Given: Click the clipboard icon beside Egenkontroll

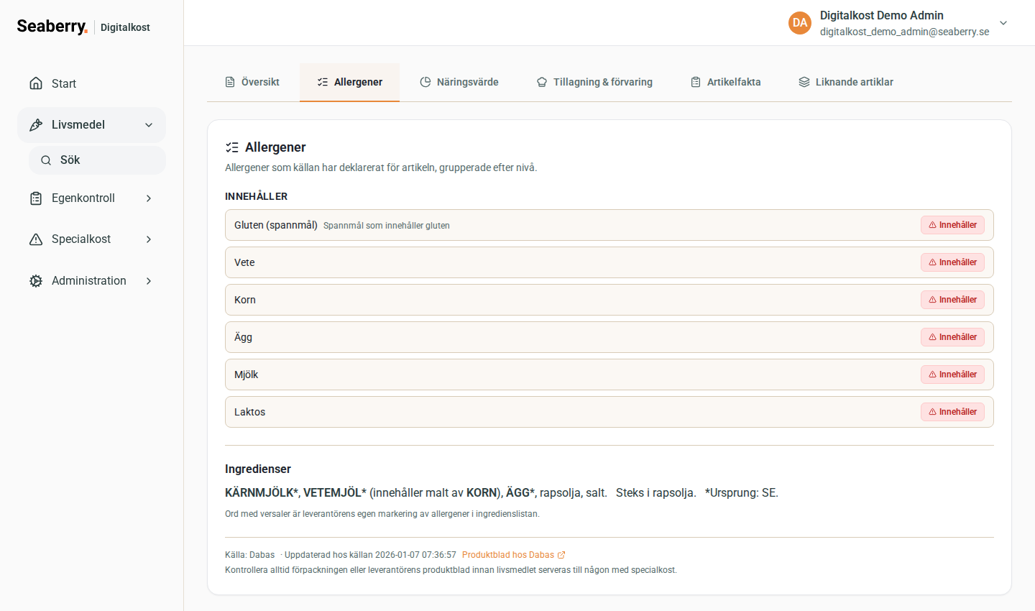Looking at the screenshot, I should tap(36, 198).
